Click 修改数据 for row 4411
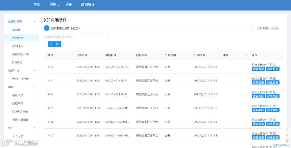The height and width of the screenshot is (148, 291). pyautogui.click(x=273, y=82)
